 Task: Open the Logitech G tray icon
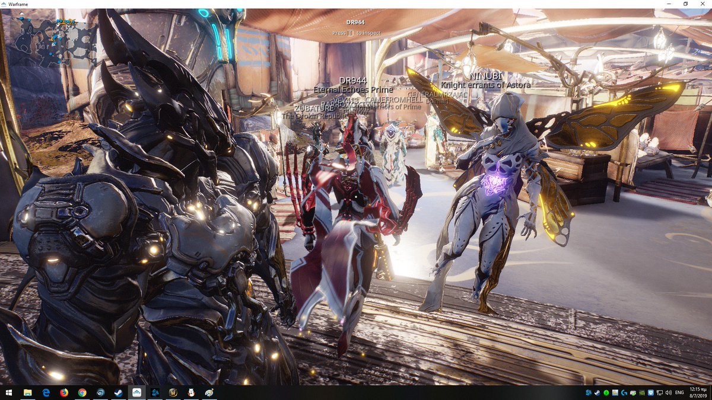624,393
